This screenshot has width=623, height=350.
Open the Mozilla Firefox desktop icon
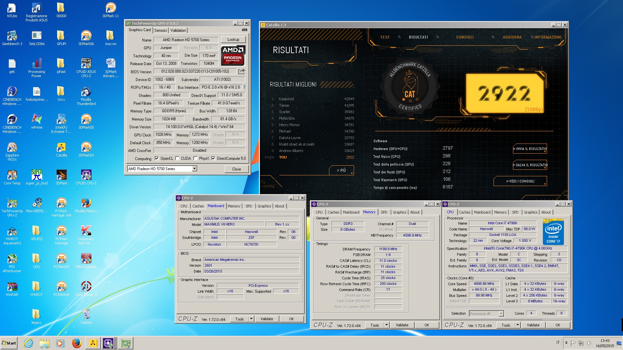(x=86, y=205)
